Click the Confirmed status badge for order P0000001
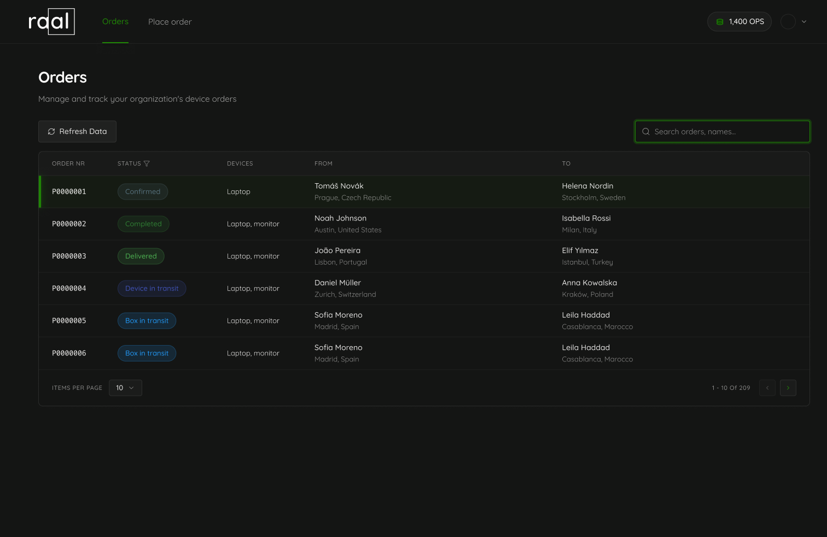The height and width of the screenshot is (537, 827). [x=143, y=191]
